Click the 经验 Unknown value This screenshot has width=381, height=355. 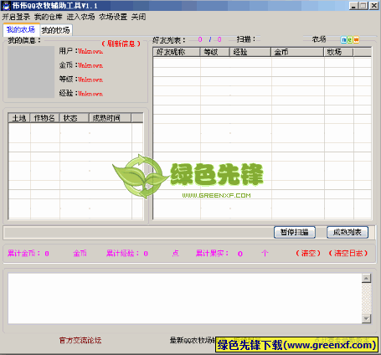(x=90, y=94)
